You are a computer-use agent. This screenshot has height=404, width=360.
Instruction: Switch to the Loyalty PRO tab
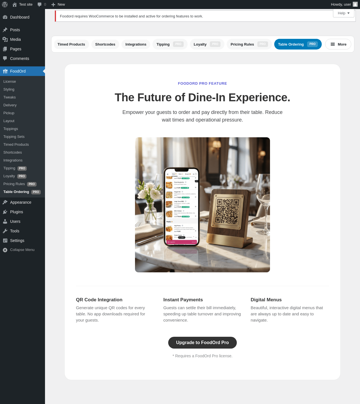coord(207,44)
